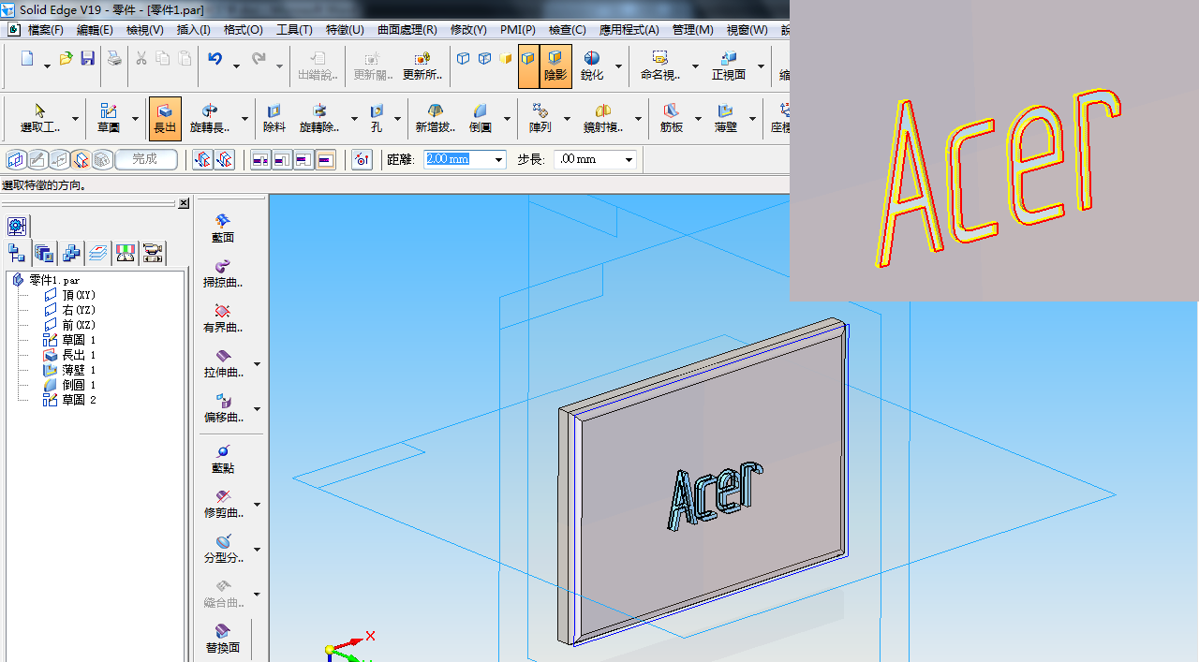Viewport: 1199px width, 662px height.
Task: Expand the 偏移曲.. options arrow
Action: 258,409
